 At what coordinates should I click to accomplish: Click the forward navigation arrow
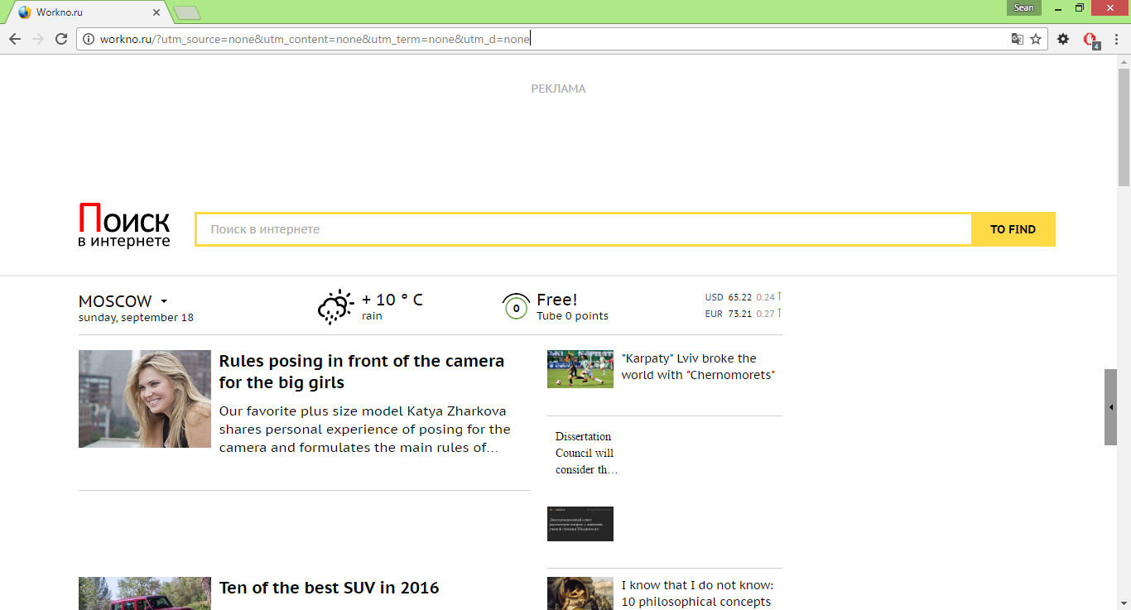click(37, 38)
